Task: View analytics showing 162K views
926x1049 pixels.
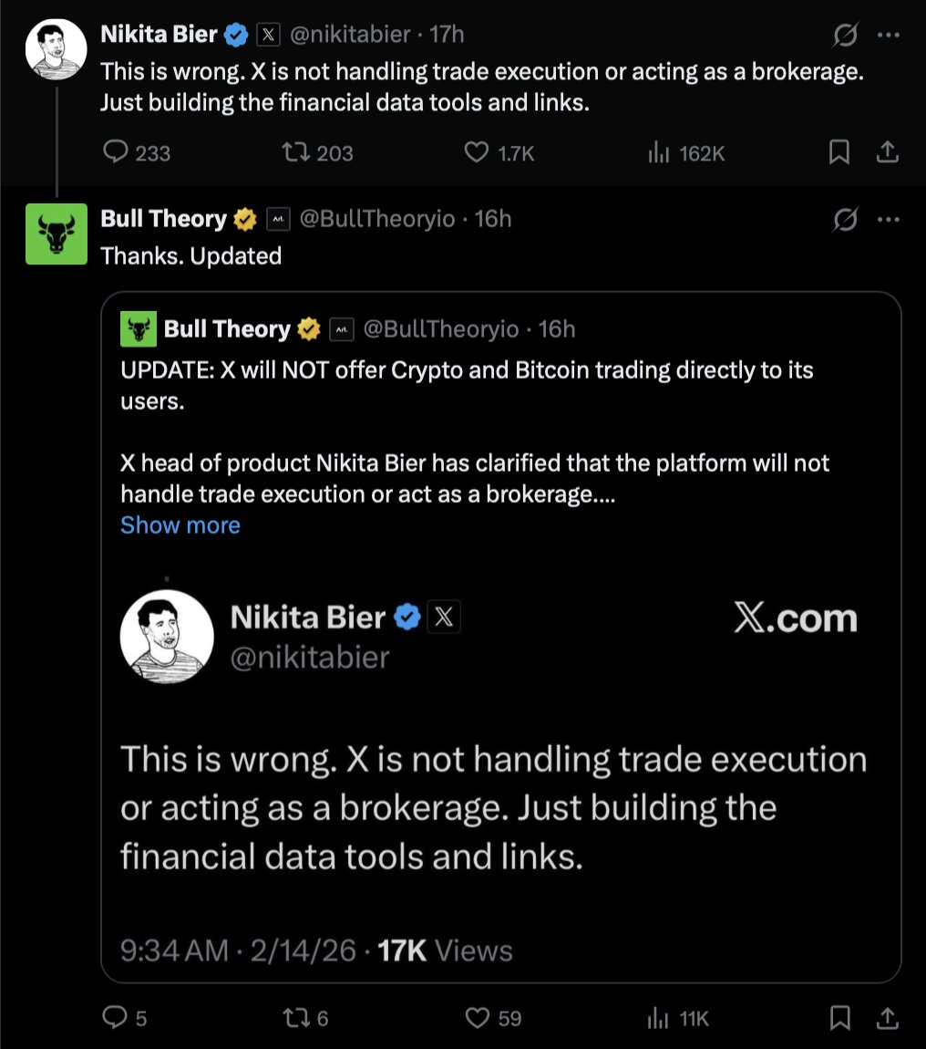Action: 657,153
